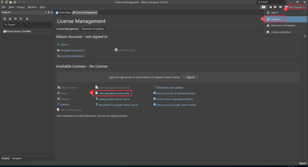
Task: Click the Sign in button beside Viewer License prompt
Action: [190, 77]
